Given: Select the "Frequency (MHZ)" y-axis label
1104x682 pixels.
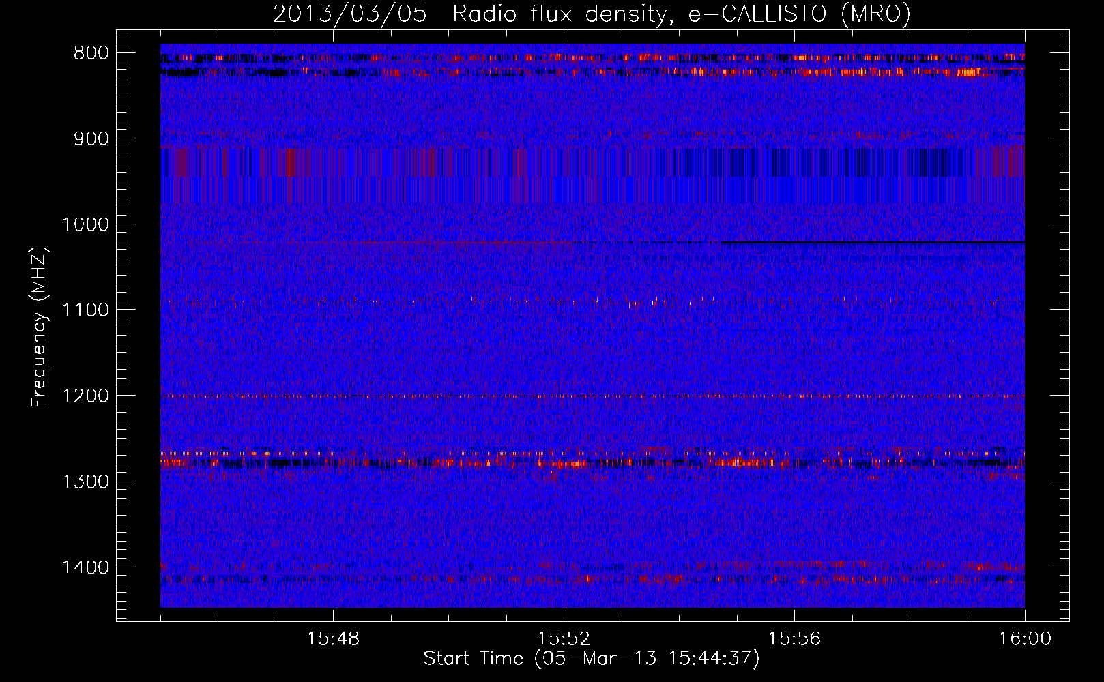Looking at the screenshot, I should (39, 327).
